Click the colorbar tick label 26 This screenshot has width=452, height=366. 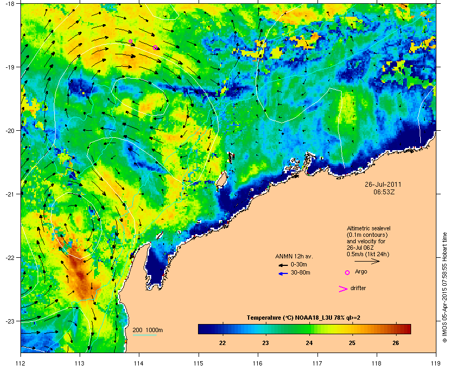coord(396,343)
